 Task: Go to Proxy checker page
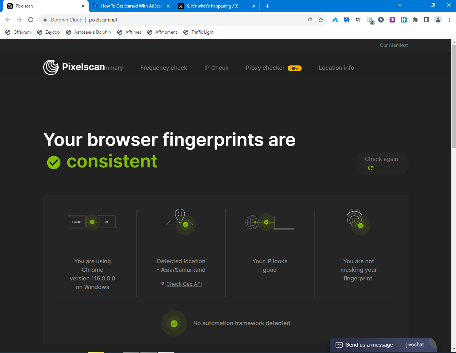tap(265, 68)
